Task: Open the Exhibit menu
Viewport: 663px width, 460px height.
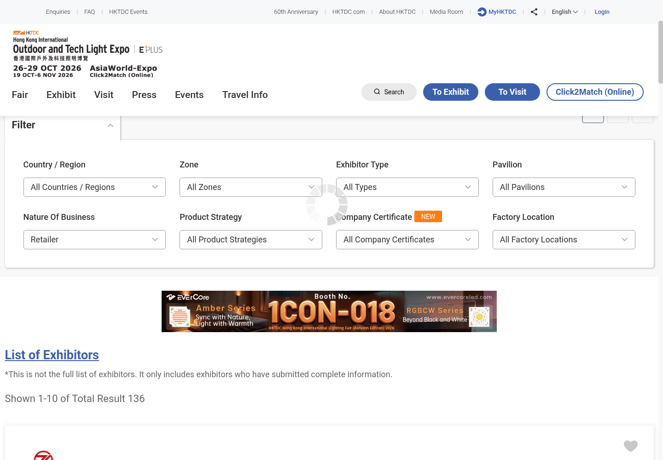Action: point(61,95)
